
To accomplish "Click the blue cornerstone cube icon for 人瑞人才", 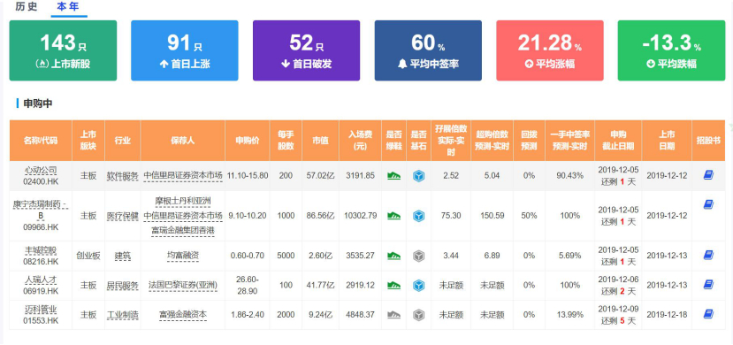I will tap(418, 285).
